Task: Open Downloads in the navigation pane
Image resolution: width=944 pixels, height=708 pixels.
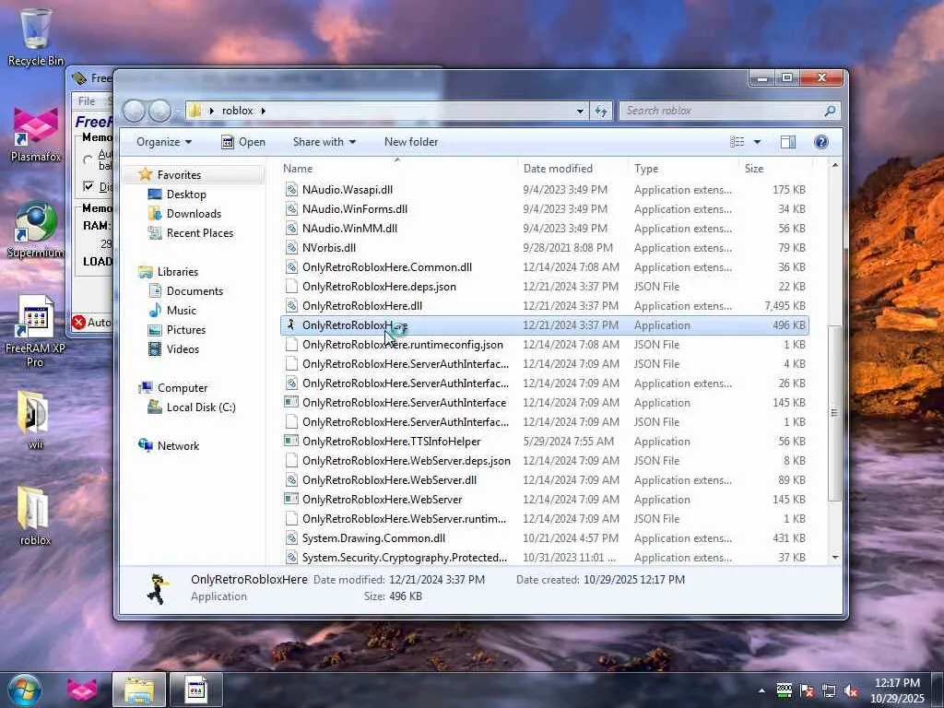Action: 194,214
